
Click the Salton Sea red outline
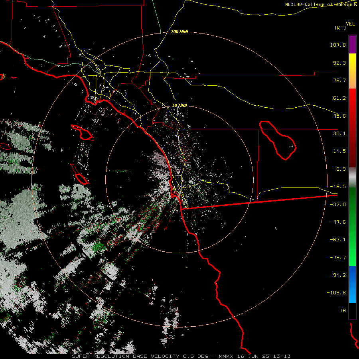pos(278,140)
